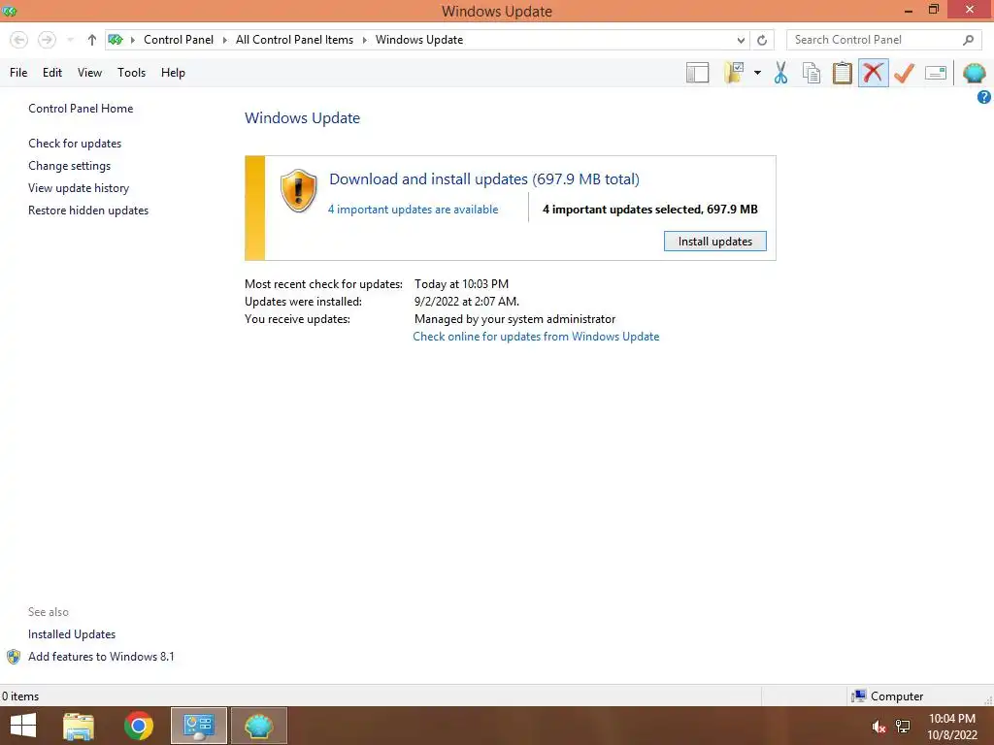This screenshot has width=994, height=745.
Task: Click the Control Panel icon in address bar
Action: (116, 40)
